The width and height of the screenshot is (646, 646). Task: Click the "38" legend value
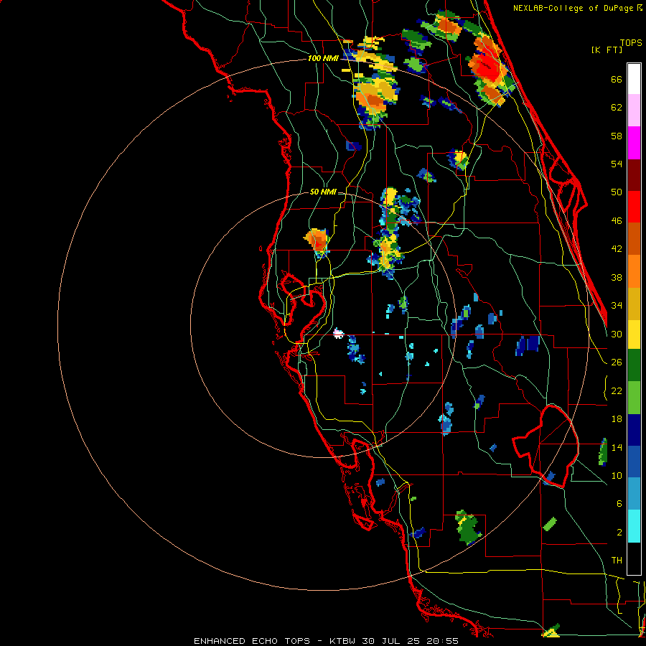pyautogui.click(x=617, y=277)
